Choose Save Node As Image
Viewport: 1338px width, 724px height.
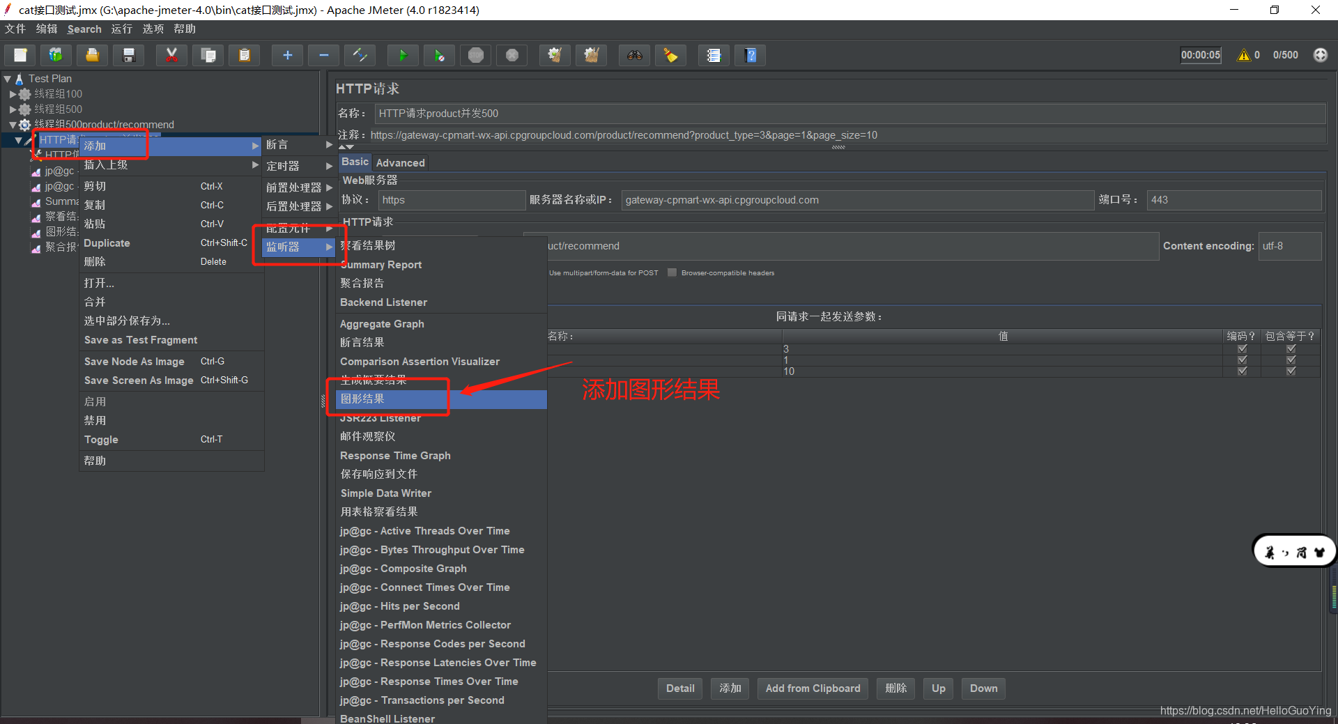(171, 361)
